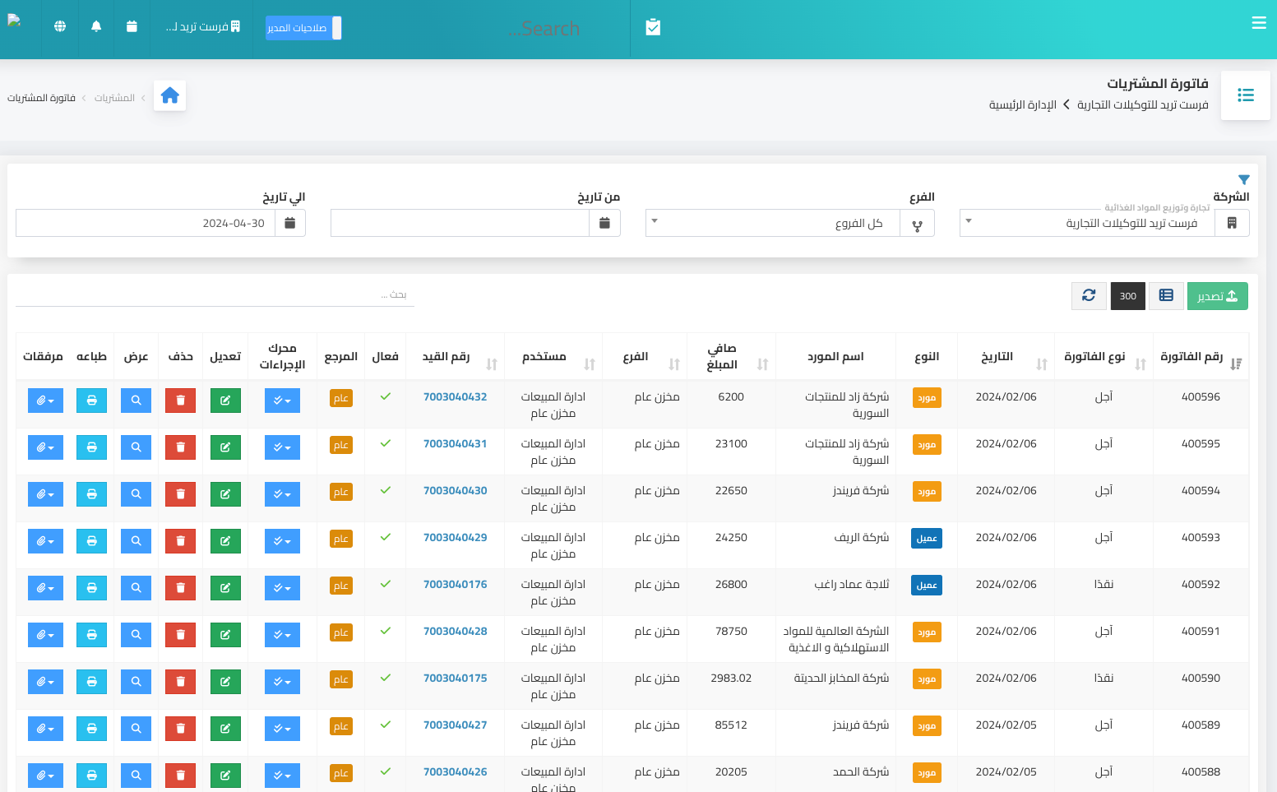Sort by 'نوع الفاتورة' column
Image resolution: width=1277 pixels, height=792 pixels.
pos(1104,357)
